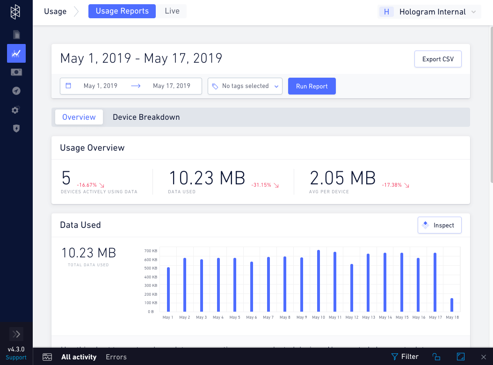Click the detach window icon in bottom bar
Image resolution: width=493 pixels, height=365 pixels.
pos(436,357)
